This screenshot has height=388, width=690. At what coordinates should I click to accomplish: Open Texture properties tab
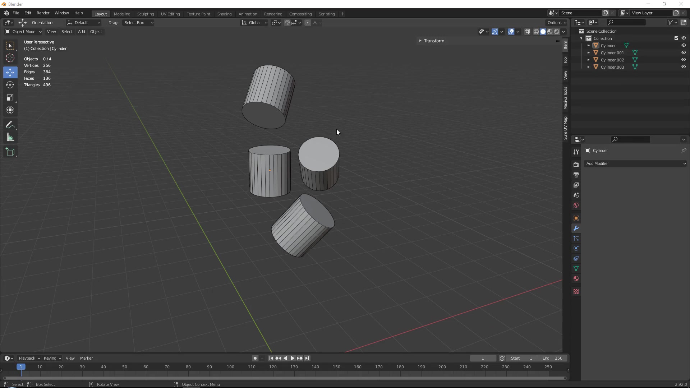(576, 291)
